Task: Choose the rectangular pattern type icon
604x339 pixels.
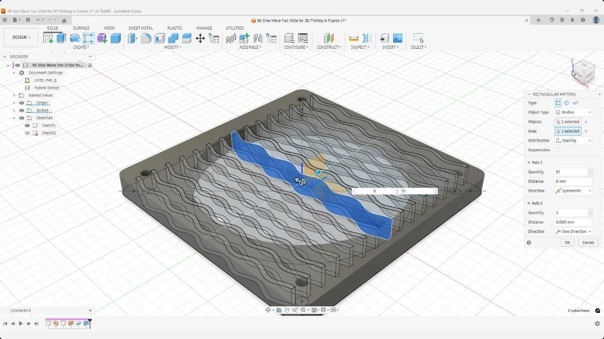Action: tap(558, 103)
